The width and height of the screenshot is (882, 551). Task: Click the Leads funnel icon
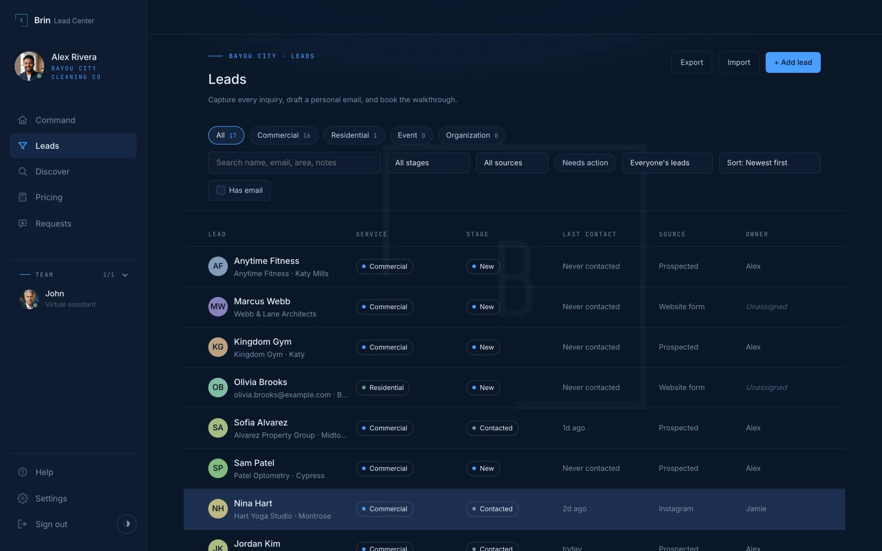tap(23, 146)
